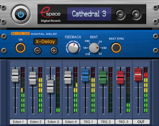Click the minus button below X-Delay

[x=37, y=50]
